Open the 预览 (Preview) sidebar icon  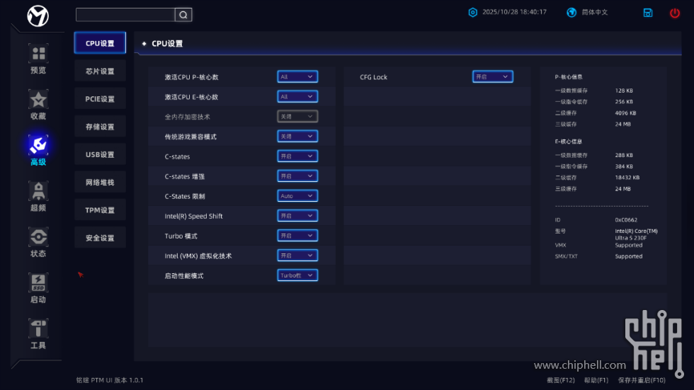(x=38, y=54)
